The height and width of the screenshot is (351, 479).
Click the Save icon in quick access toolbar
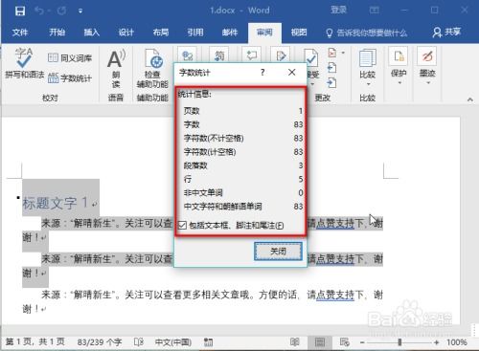tap(20, 11)
